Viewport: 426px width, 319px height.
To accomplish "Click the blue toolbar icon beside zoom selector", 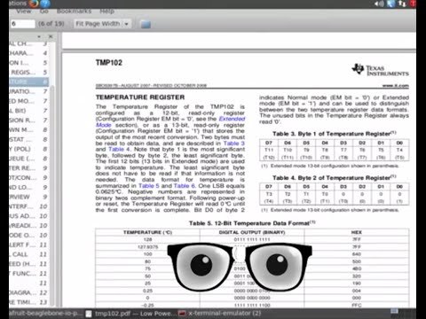I will [146, 24].
